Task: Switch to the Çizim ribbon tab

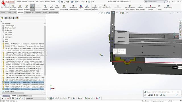Action: tap(15, 12)
